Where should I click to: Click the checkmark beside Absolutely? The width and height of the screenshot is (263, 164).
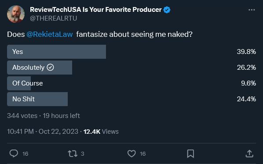(x=50, y=68)
